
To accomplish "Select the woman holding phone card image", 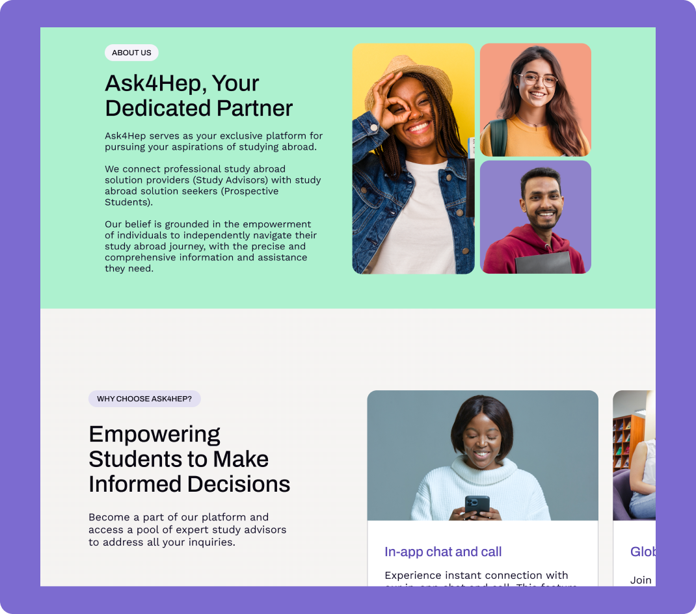I will (483, 455).
